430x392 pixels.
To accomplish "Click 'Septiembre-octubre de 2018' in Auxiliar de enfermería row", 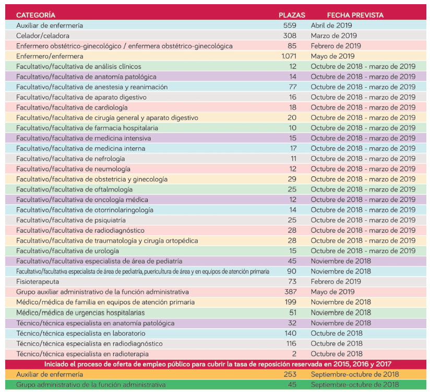I will coord(355,374).
